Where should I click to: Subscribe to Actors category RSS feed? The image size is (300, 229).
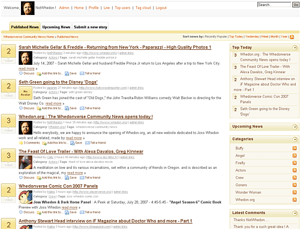[x=295, y=170]
